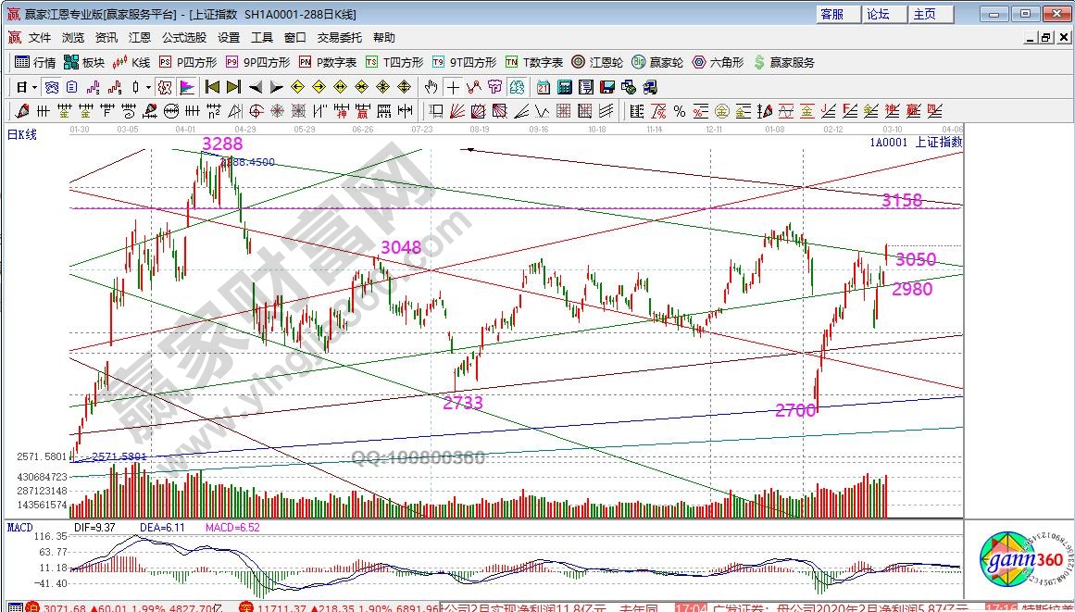Click the 客服 button in title bar
The image size is (1075, 612).
831,14
